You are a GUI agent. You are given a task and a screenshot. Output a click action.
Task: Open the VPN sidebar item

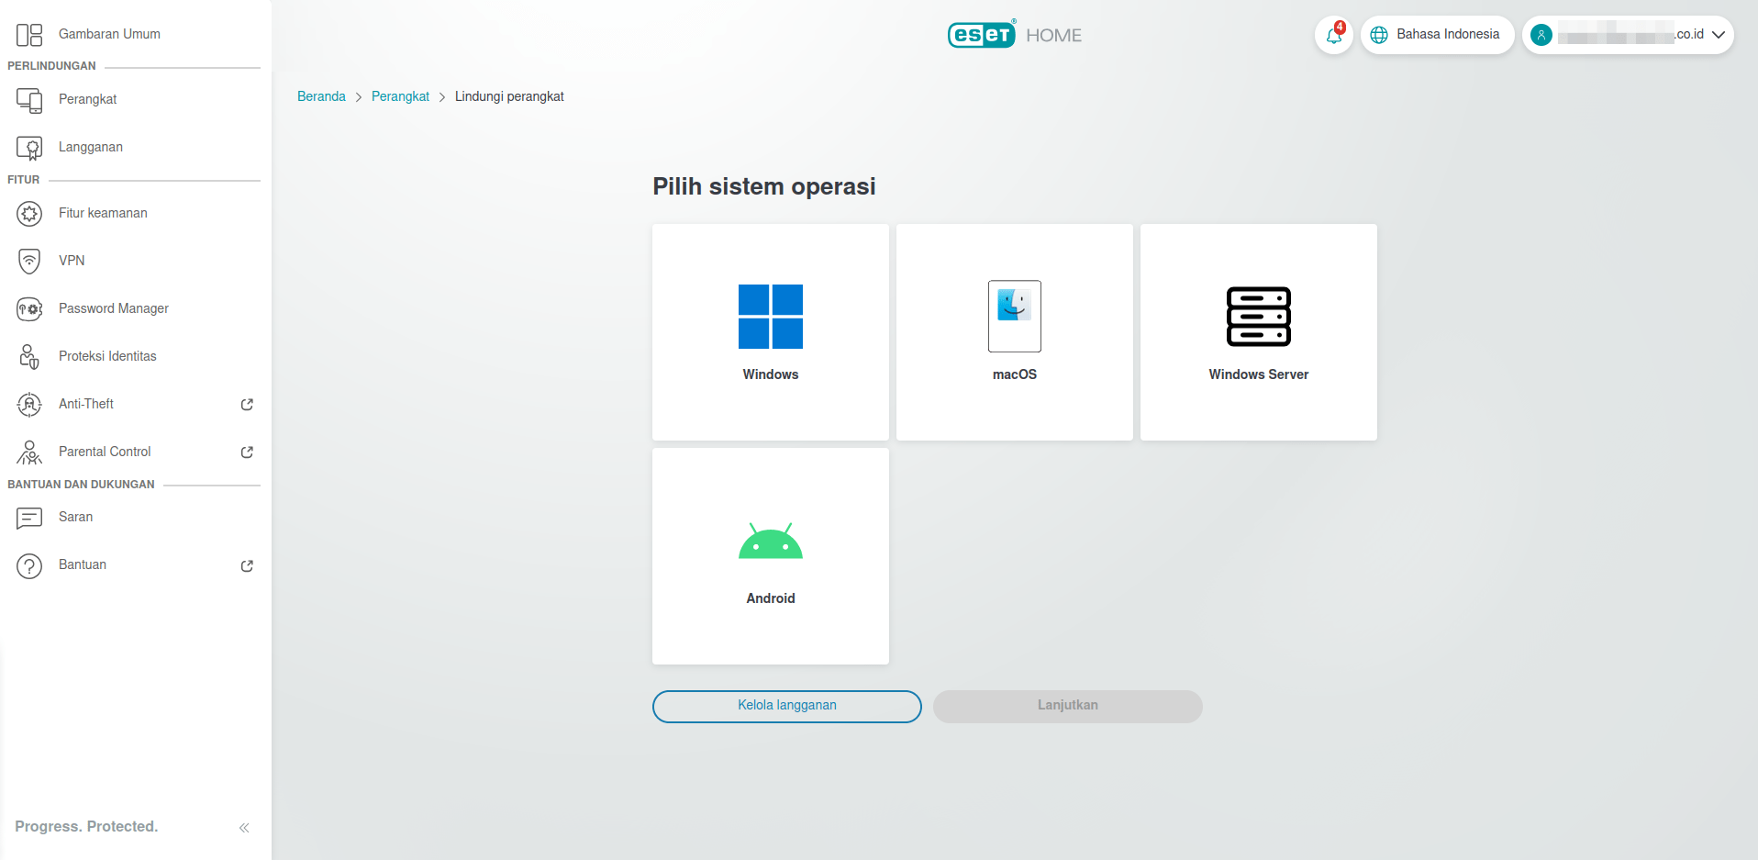pyautogui.click(x=72, y=261)
